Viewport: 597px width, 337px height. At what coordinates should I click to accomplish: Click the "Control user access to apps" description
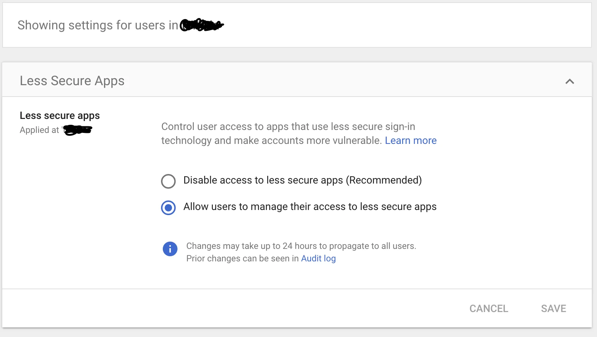[288, 127]
